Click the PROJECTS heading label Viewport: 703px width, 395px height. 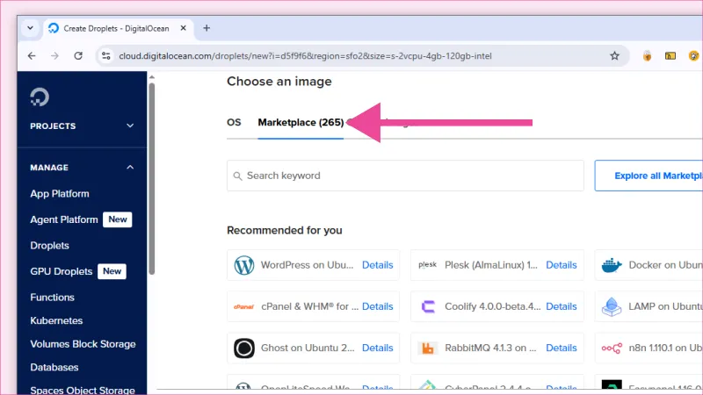point(53,126)
